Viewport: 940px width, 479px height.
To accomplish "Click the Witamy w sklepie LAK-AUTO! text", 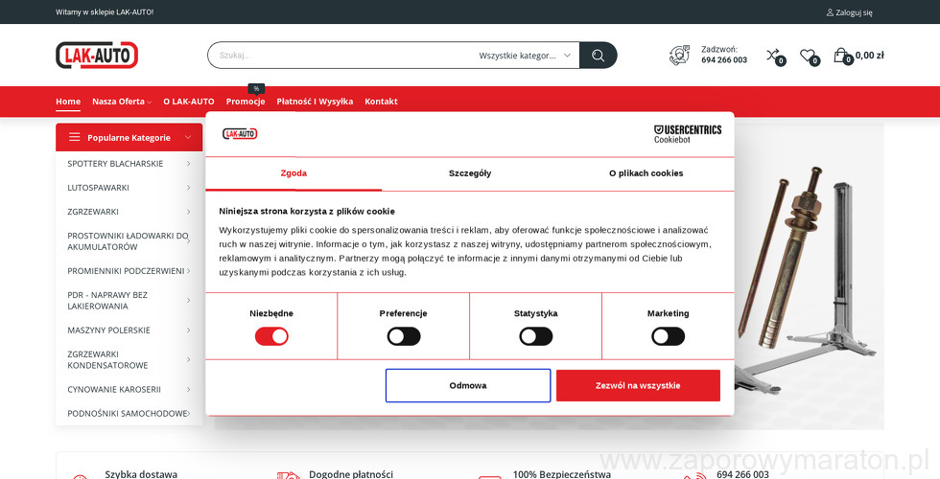I will pos(105,11).
